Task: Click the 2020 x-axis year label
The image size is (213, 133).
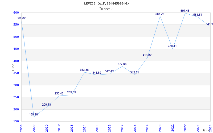Action: point(160,128)
